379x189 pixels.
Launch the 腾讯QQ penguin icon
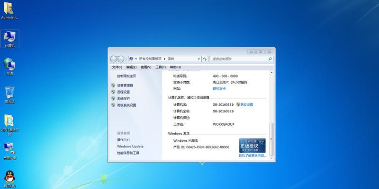tap(9, 180)
